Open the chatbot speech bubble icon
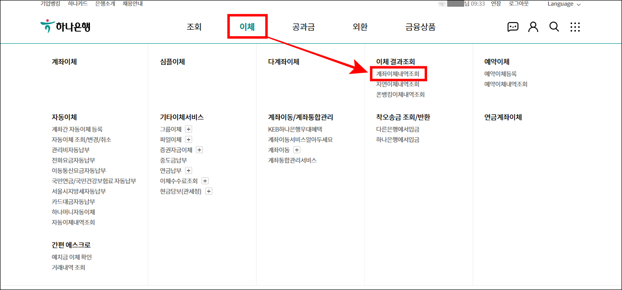 (513, 27)
